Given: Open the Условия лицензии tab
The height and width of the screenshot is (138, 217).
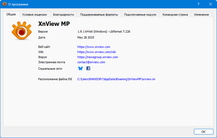Looking at the screenshot, I should click(x=35, y=15).
